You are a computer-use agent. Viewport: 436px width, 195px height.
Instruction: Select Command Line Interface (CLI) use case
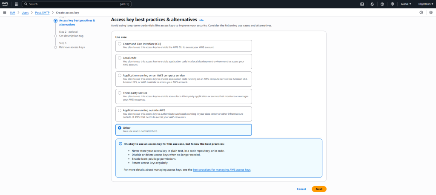[120, 44]
